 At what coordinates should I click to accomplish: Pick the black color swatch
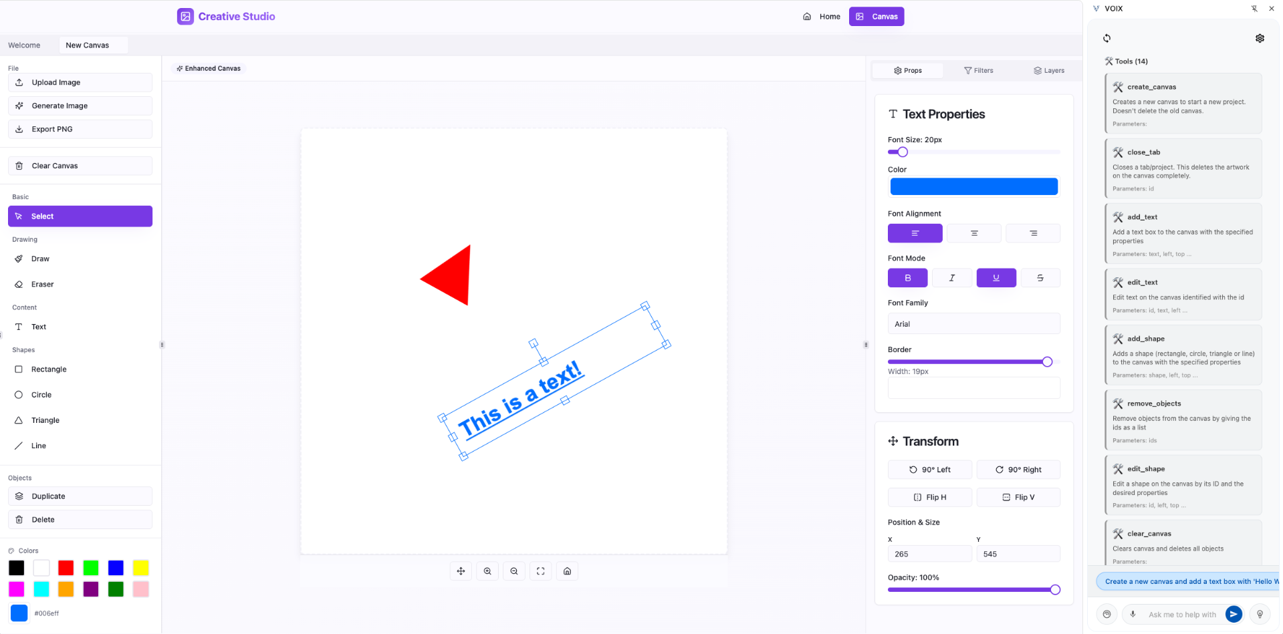[x=16, y=568]
